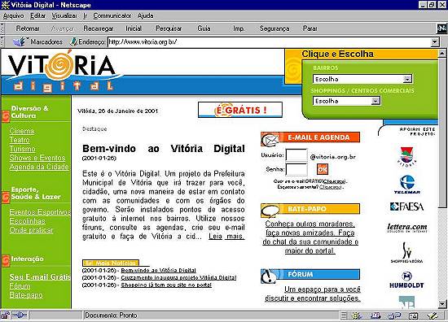Open the Prefeitura de Vitória sponsor logo
Image resolution: width=448 pixels, height=322 pixels.
406,156
